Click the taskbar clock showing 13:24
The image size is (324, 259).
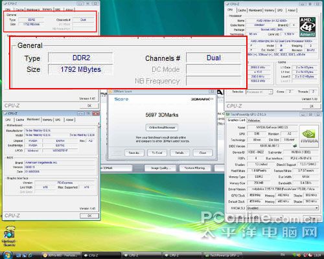317,255
